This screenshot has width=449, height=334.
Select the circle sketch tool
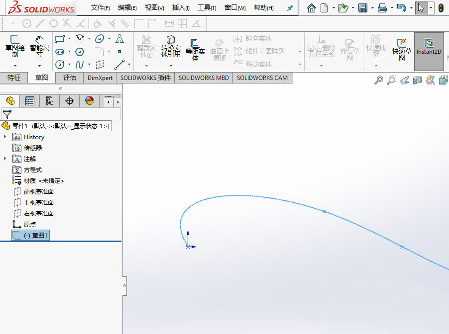click(x=60, y=64)
